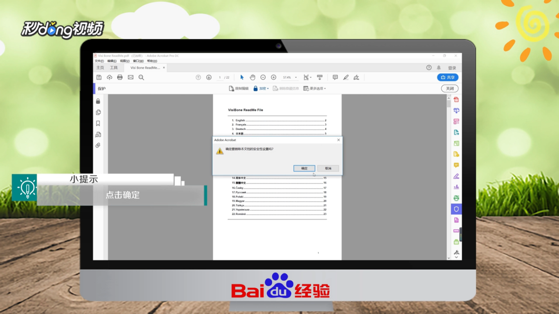Click the Română entry in the contents list
Image resolution: width=559 pixels, height=314 pixels.
coord(279,214)
